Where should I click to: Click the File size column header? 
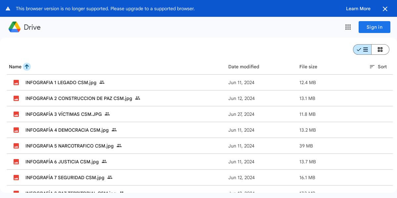(308, 67)
